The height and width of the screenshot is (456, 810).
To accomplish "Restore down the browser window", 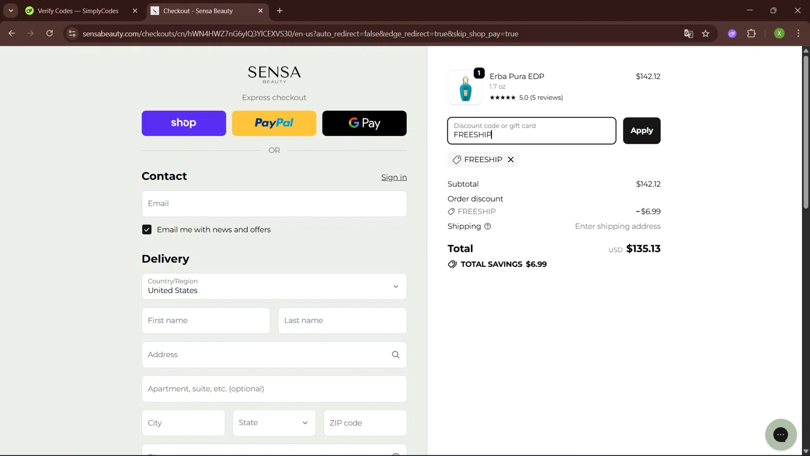I will (773, 11).
